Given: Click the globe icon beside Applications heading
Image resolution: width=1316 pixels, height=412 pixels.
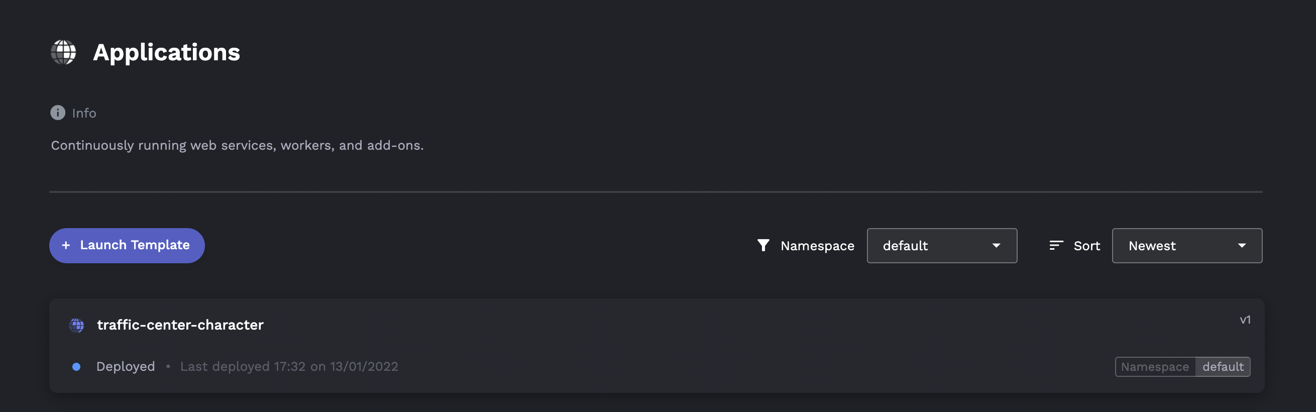Looking at the screenshot, I should point(63,52).
